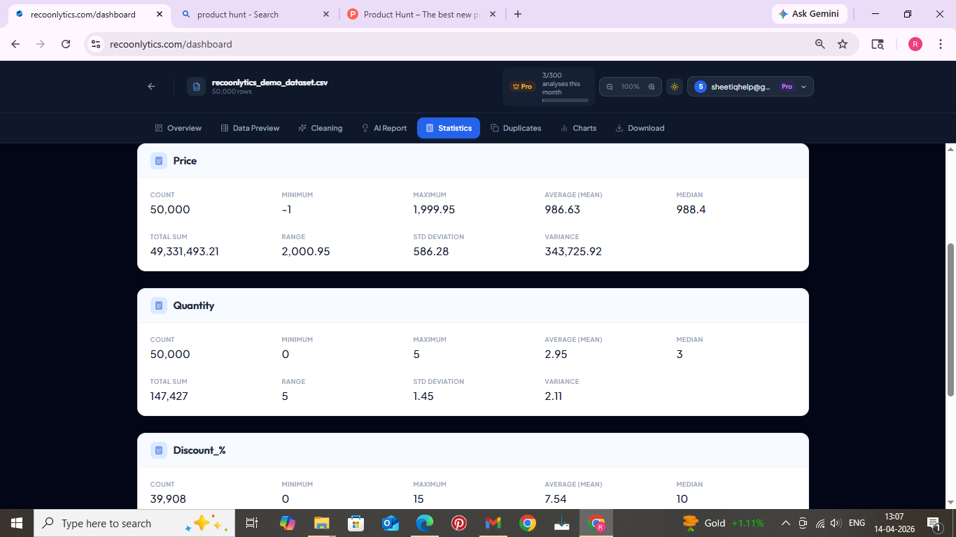Open Pinterest from the taskbar
The height and width of the screenshot is (537, 956).
pos(459,523)
